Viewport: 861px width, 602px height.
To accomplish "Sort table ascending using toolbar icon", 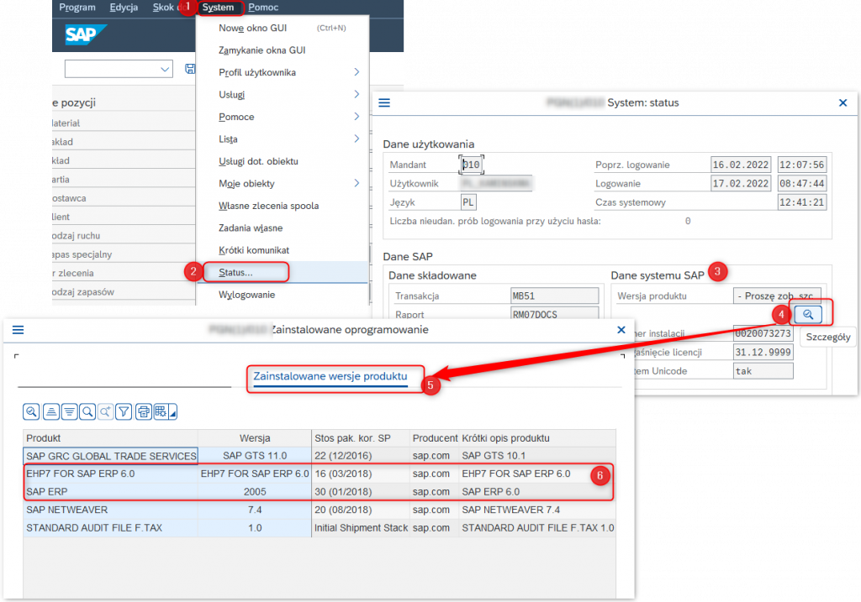I will click(50, 411).
